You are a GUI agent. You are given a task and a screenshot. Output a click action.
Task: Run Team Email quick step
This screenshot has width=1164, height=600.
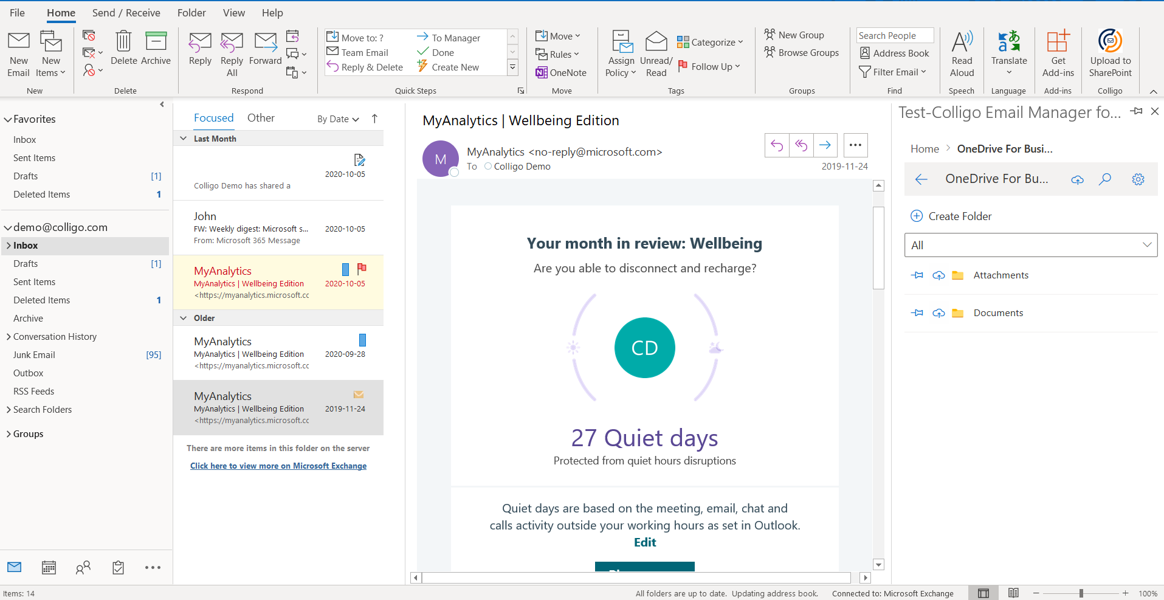point(357,52)
